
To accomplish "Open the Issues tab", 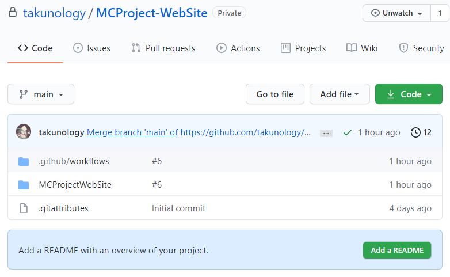I will 92,48.
